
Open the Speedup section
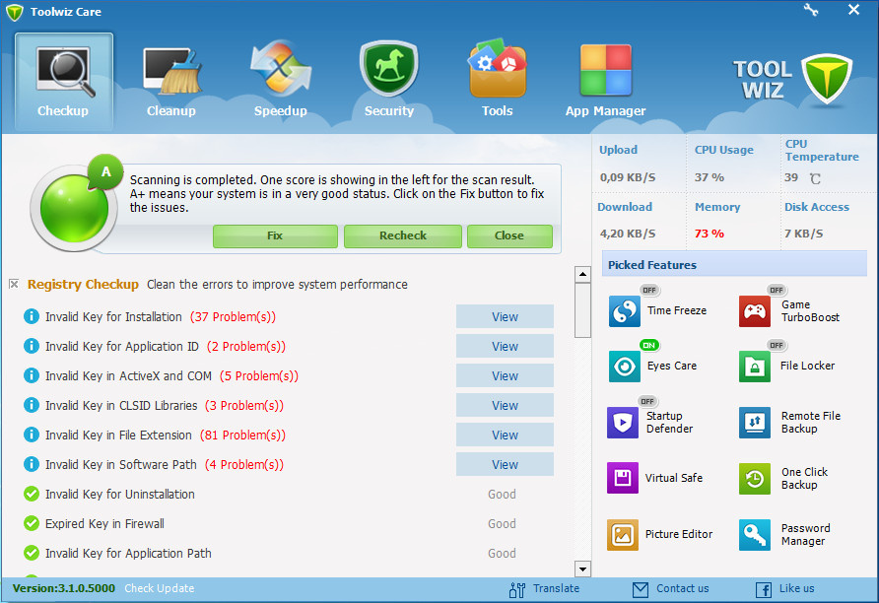(x=280, y=81)
